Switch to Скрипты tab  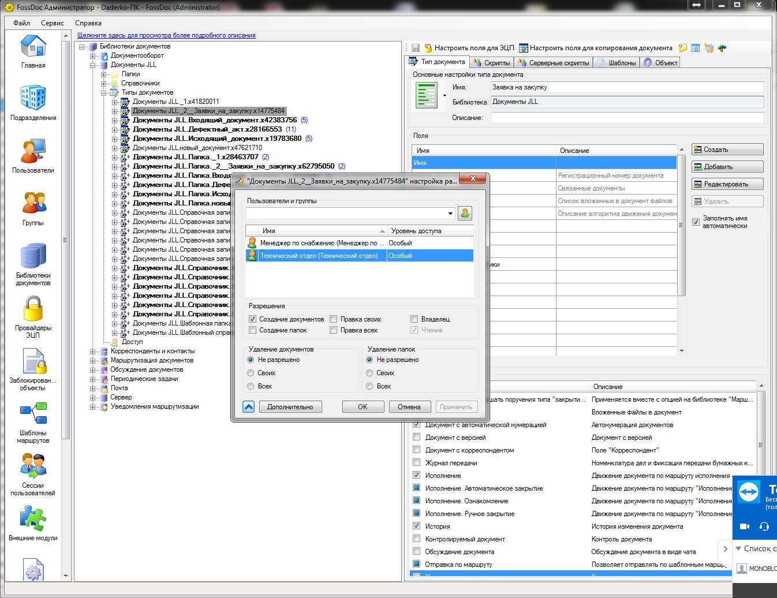click(x=492, y=62)
